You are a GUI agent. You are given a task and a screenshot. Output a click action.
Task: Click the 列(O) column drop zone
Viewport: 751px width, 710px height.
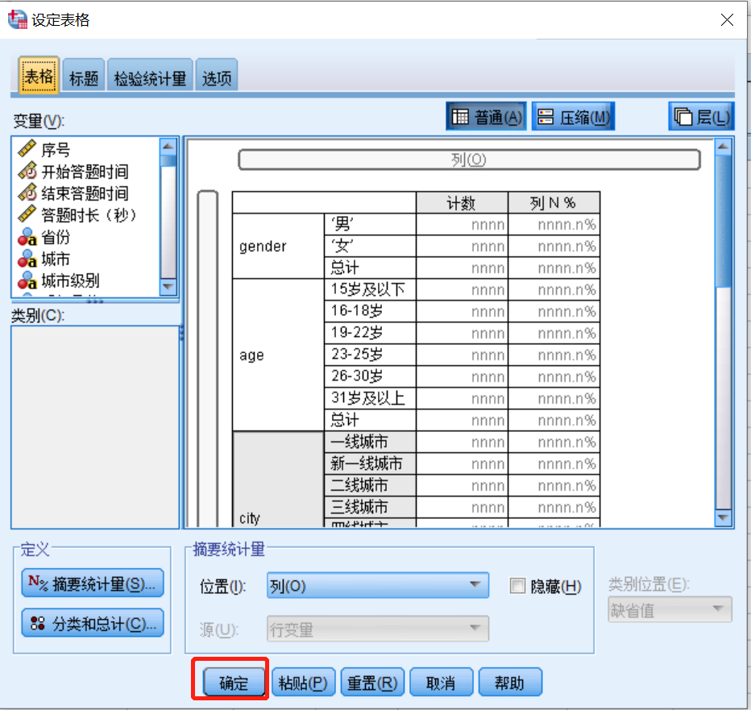point(469,160)
